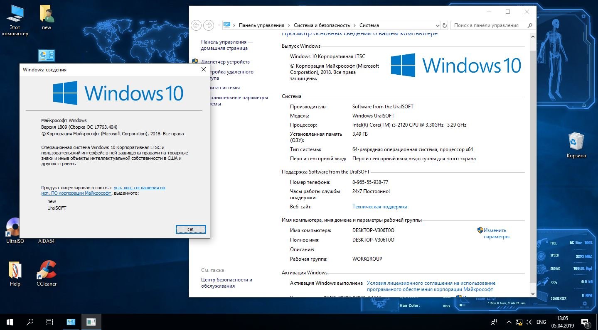Click Изменить параметры link
The width and height of the screenshot is (598, 330).
tap(497, 233)
